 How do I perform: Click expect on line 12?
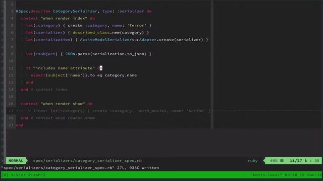[x=38, y=75]
